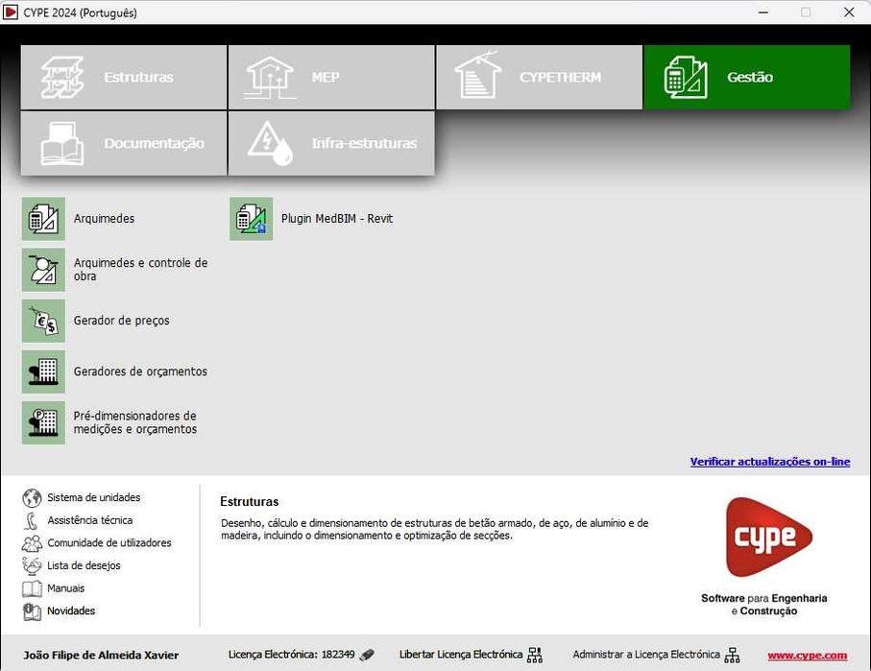
Task: Click the Gerador de preços label
Action: click(x=121, y=321)
